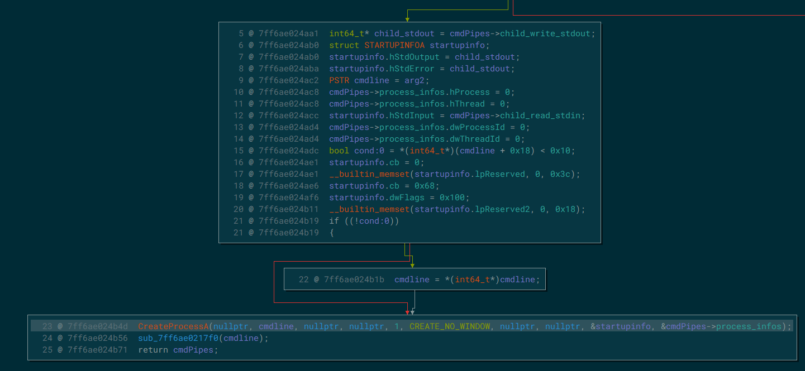Select the STARTUPINFOA struct type name
805x371 pixels.
394,45
